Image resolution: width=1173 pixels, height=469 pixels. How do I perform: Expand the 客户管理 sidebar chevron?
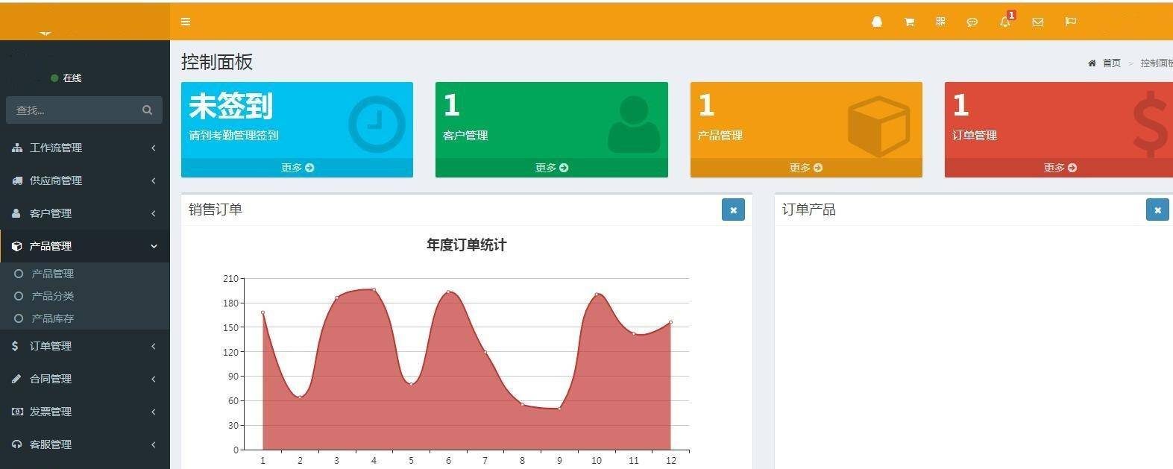[x=154, y=213]
